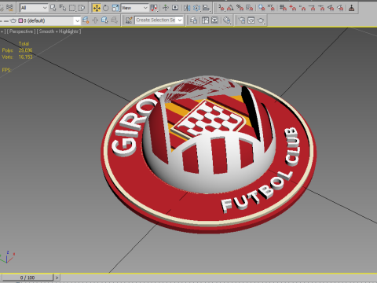Open the Render Setup icon
Image resolution: width=377 pixels, height=283 pixels.
tap(242, 20)
